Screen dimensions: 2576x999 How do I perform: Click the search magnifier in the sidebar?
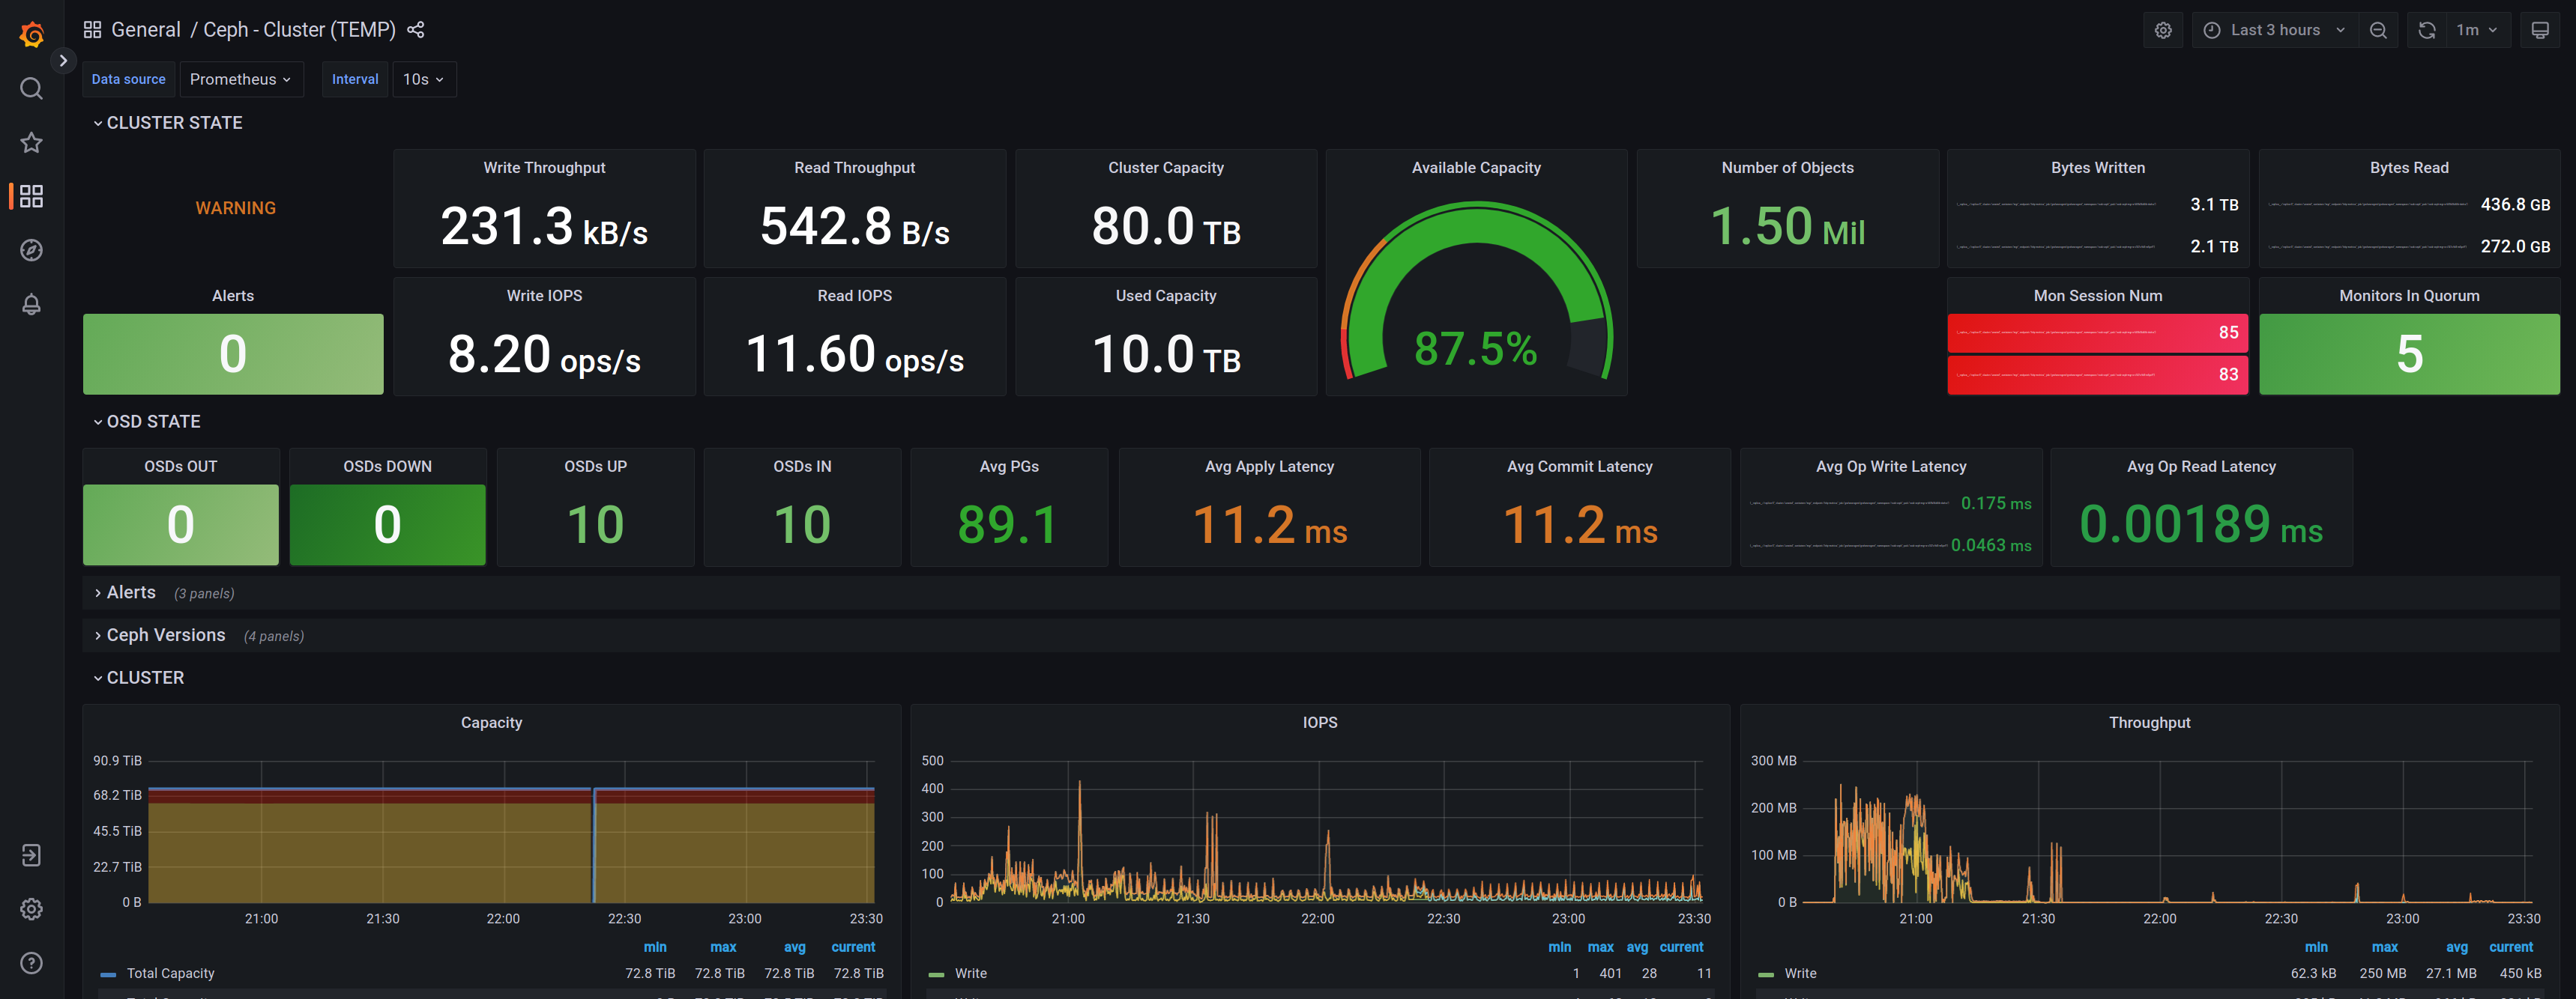pos(31,88)
